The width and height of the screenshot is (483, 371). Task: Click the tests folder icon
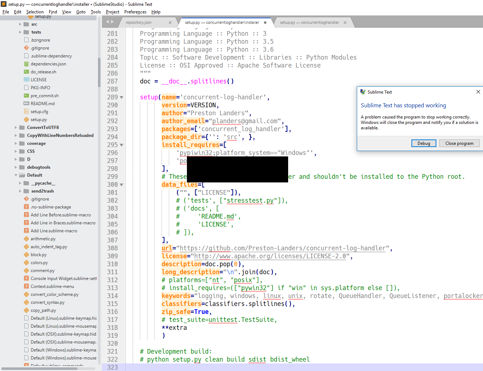[26, 32]
